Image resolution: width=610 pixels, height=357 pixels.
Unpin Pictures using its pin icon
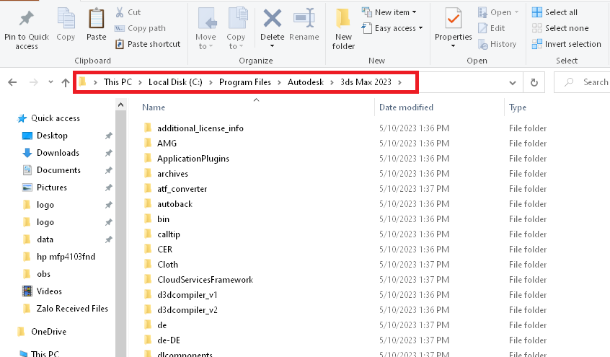(109, 188)
